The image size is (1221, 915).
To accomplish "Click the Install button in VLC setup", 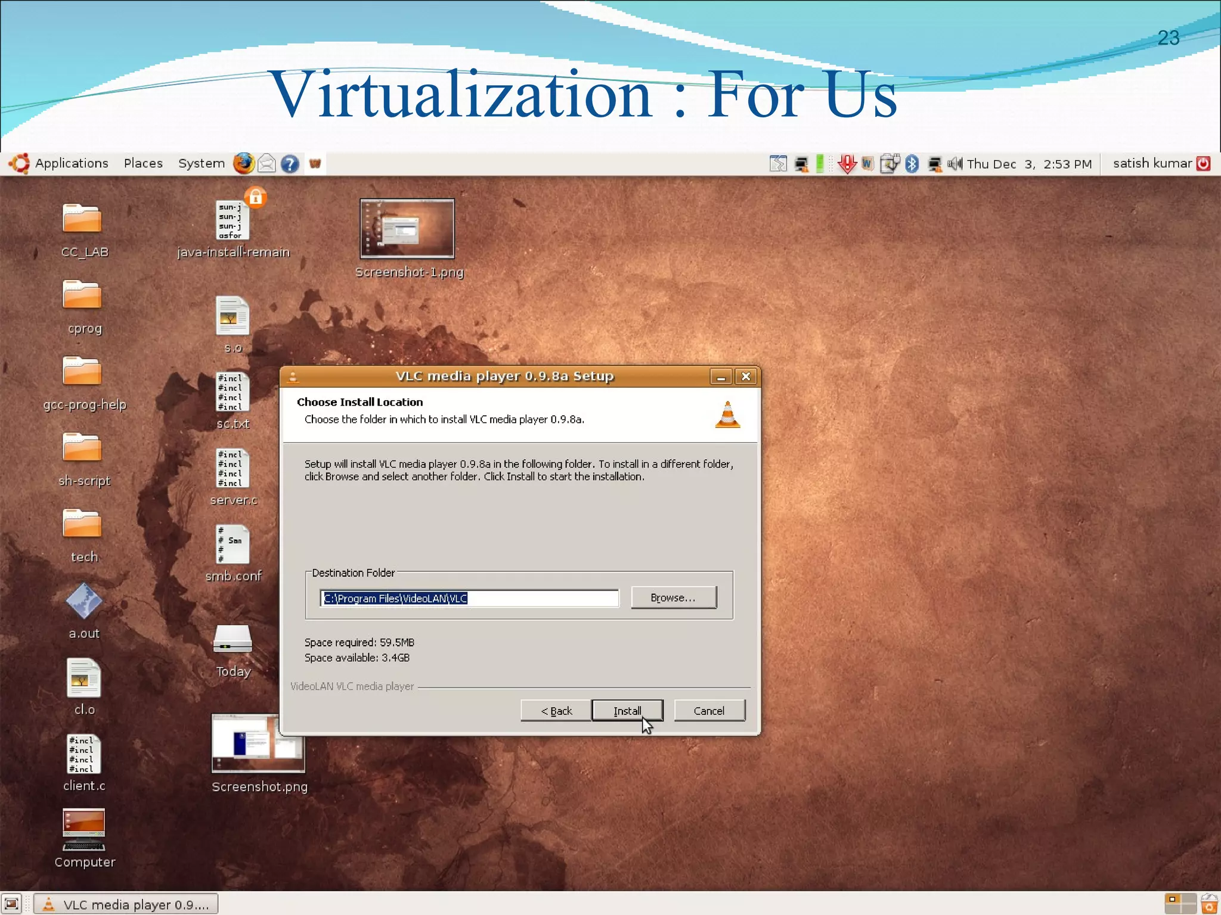I will coord(627,711).
